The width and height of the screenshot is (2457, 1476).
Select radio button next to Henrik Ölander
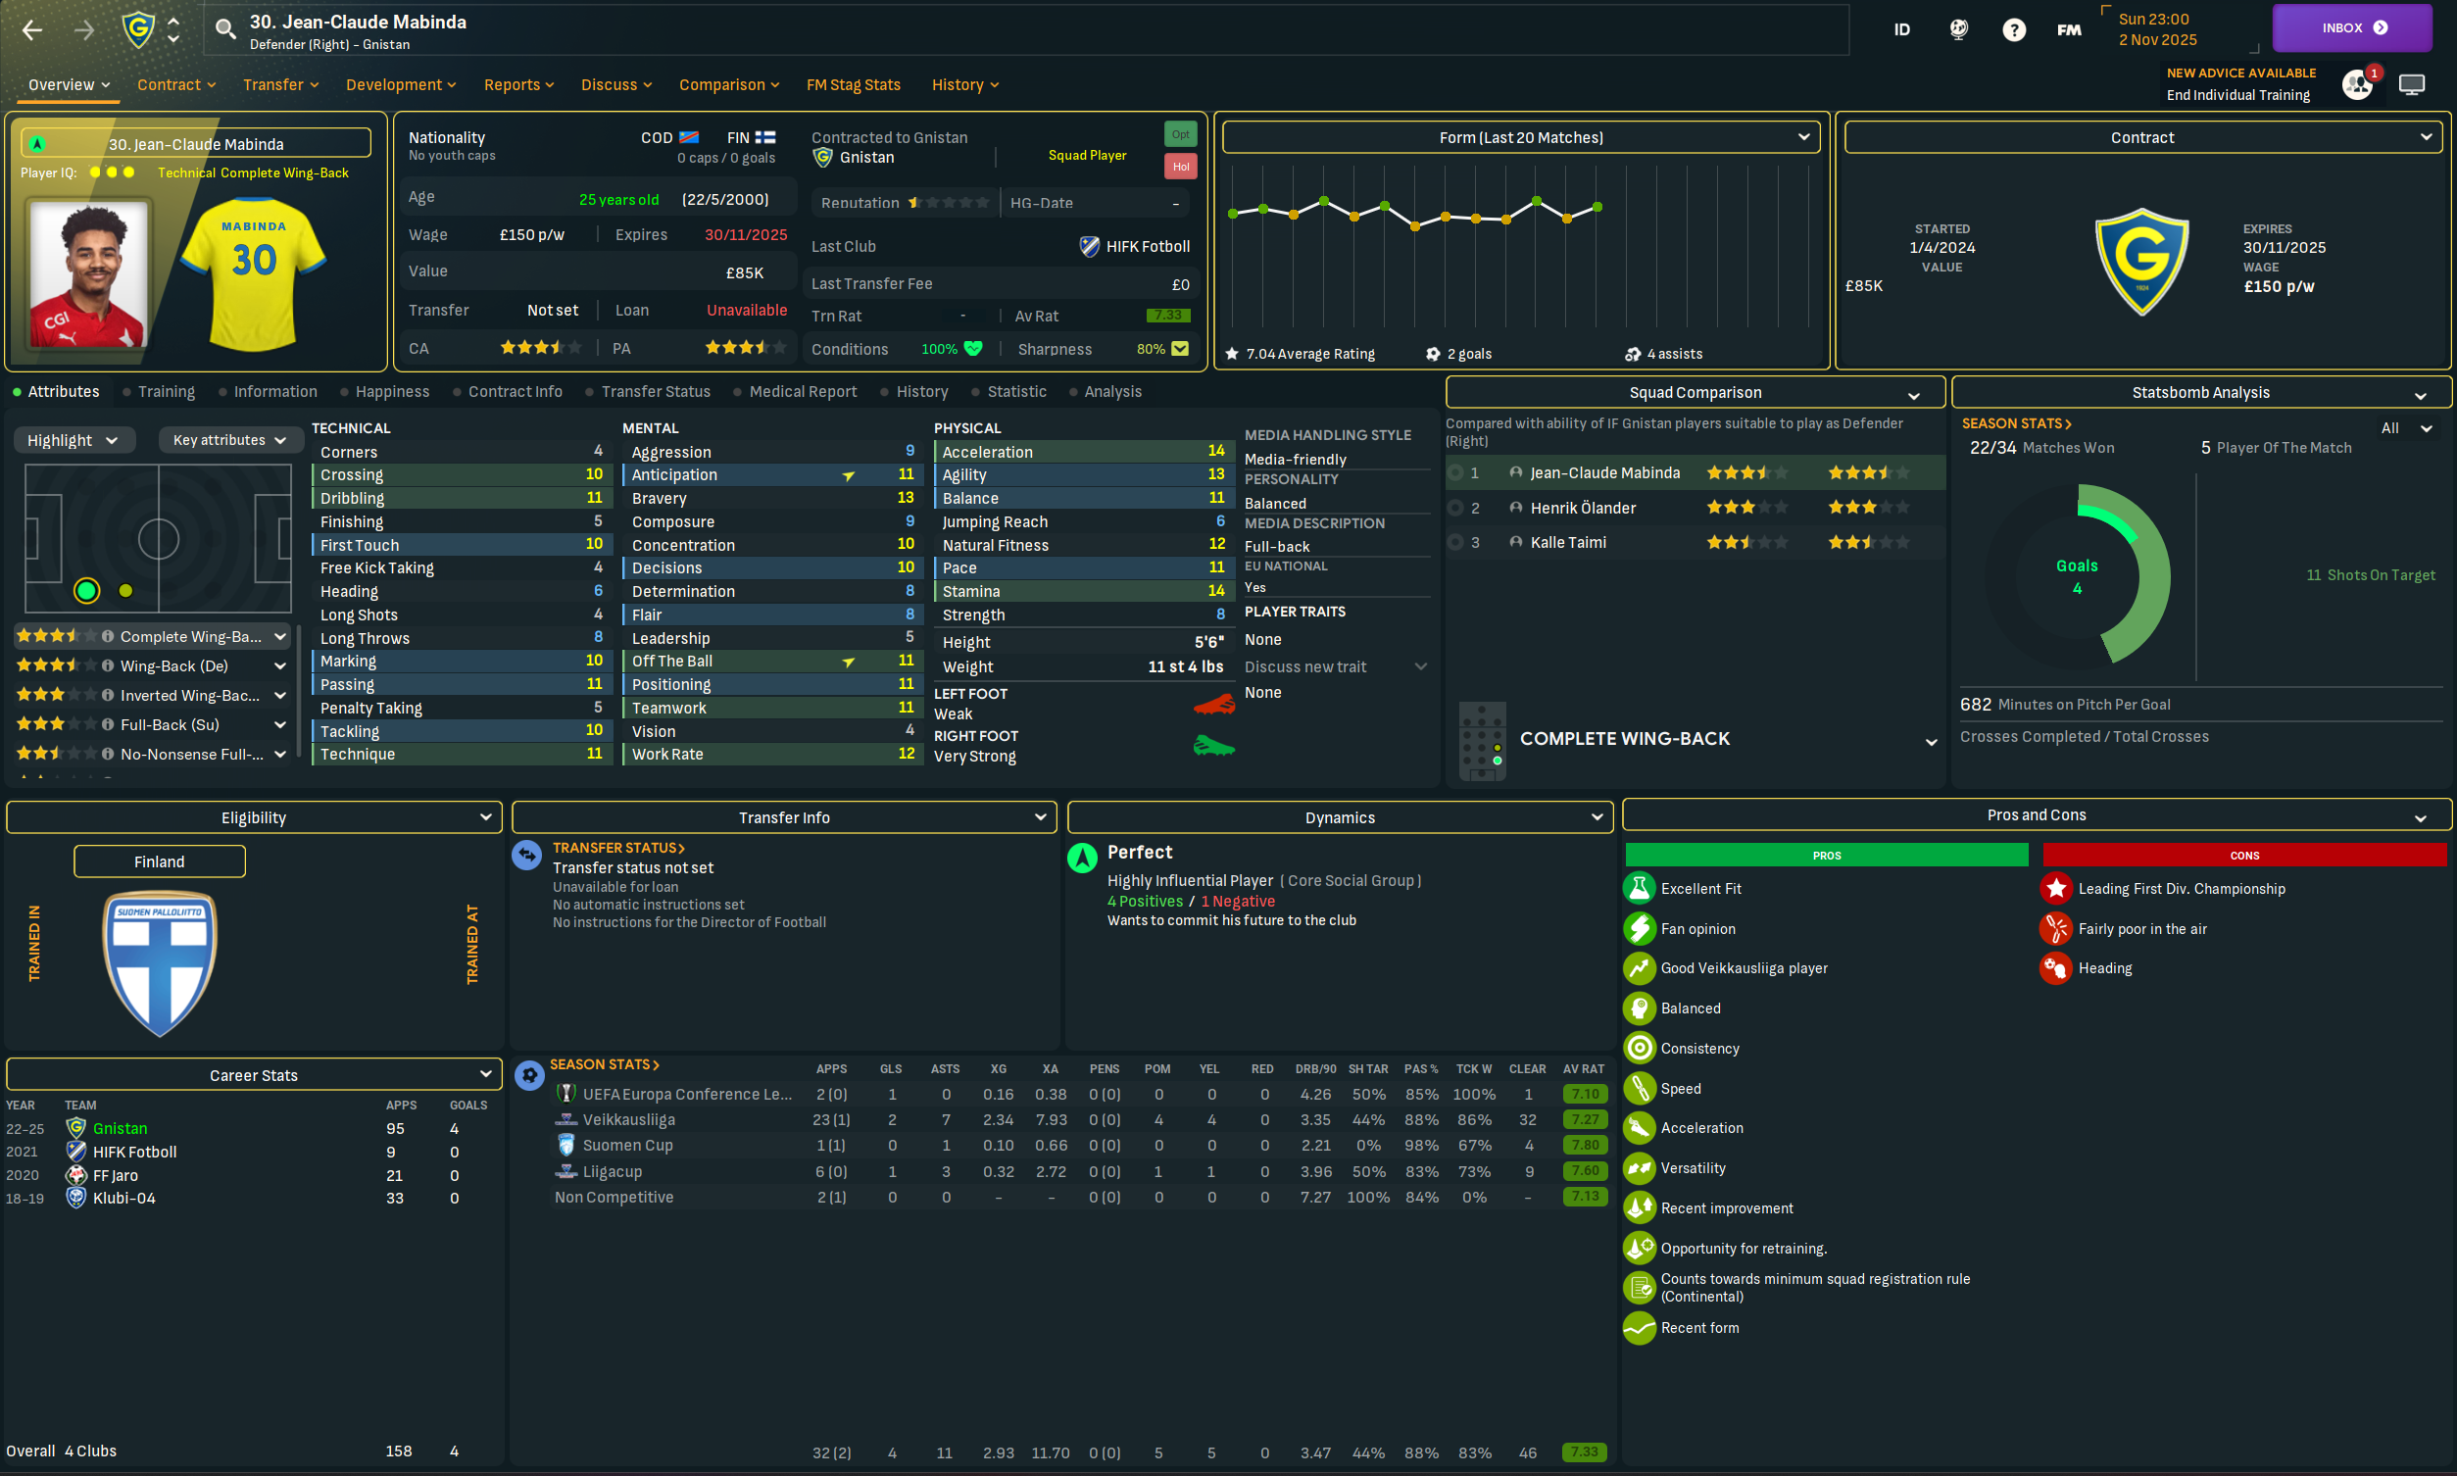[x=1455, y=509]
